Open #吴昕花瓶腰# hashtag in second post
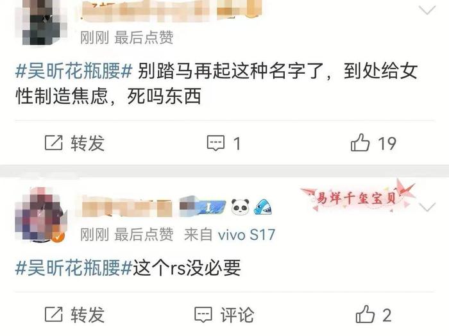449x336 pixels. coord(74,268)
